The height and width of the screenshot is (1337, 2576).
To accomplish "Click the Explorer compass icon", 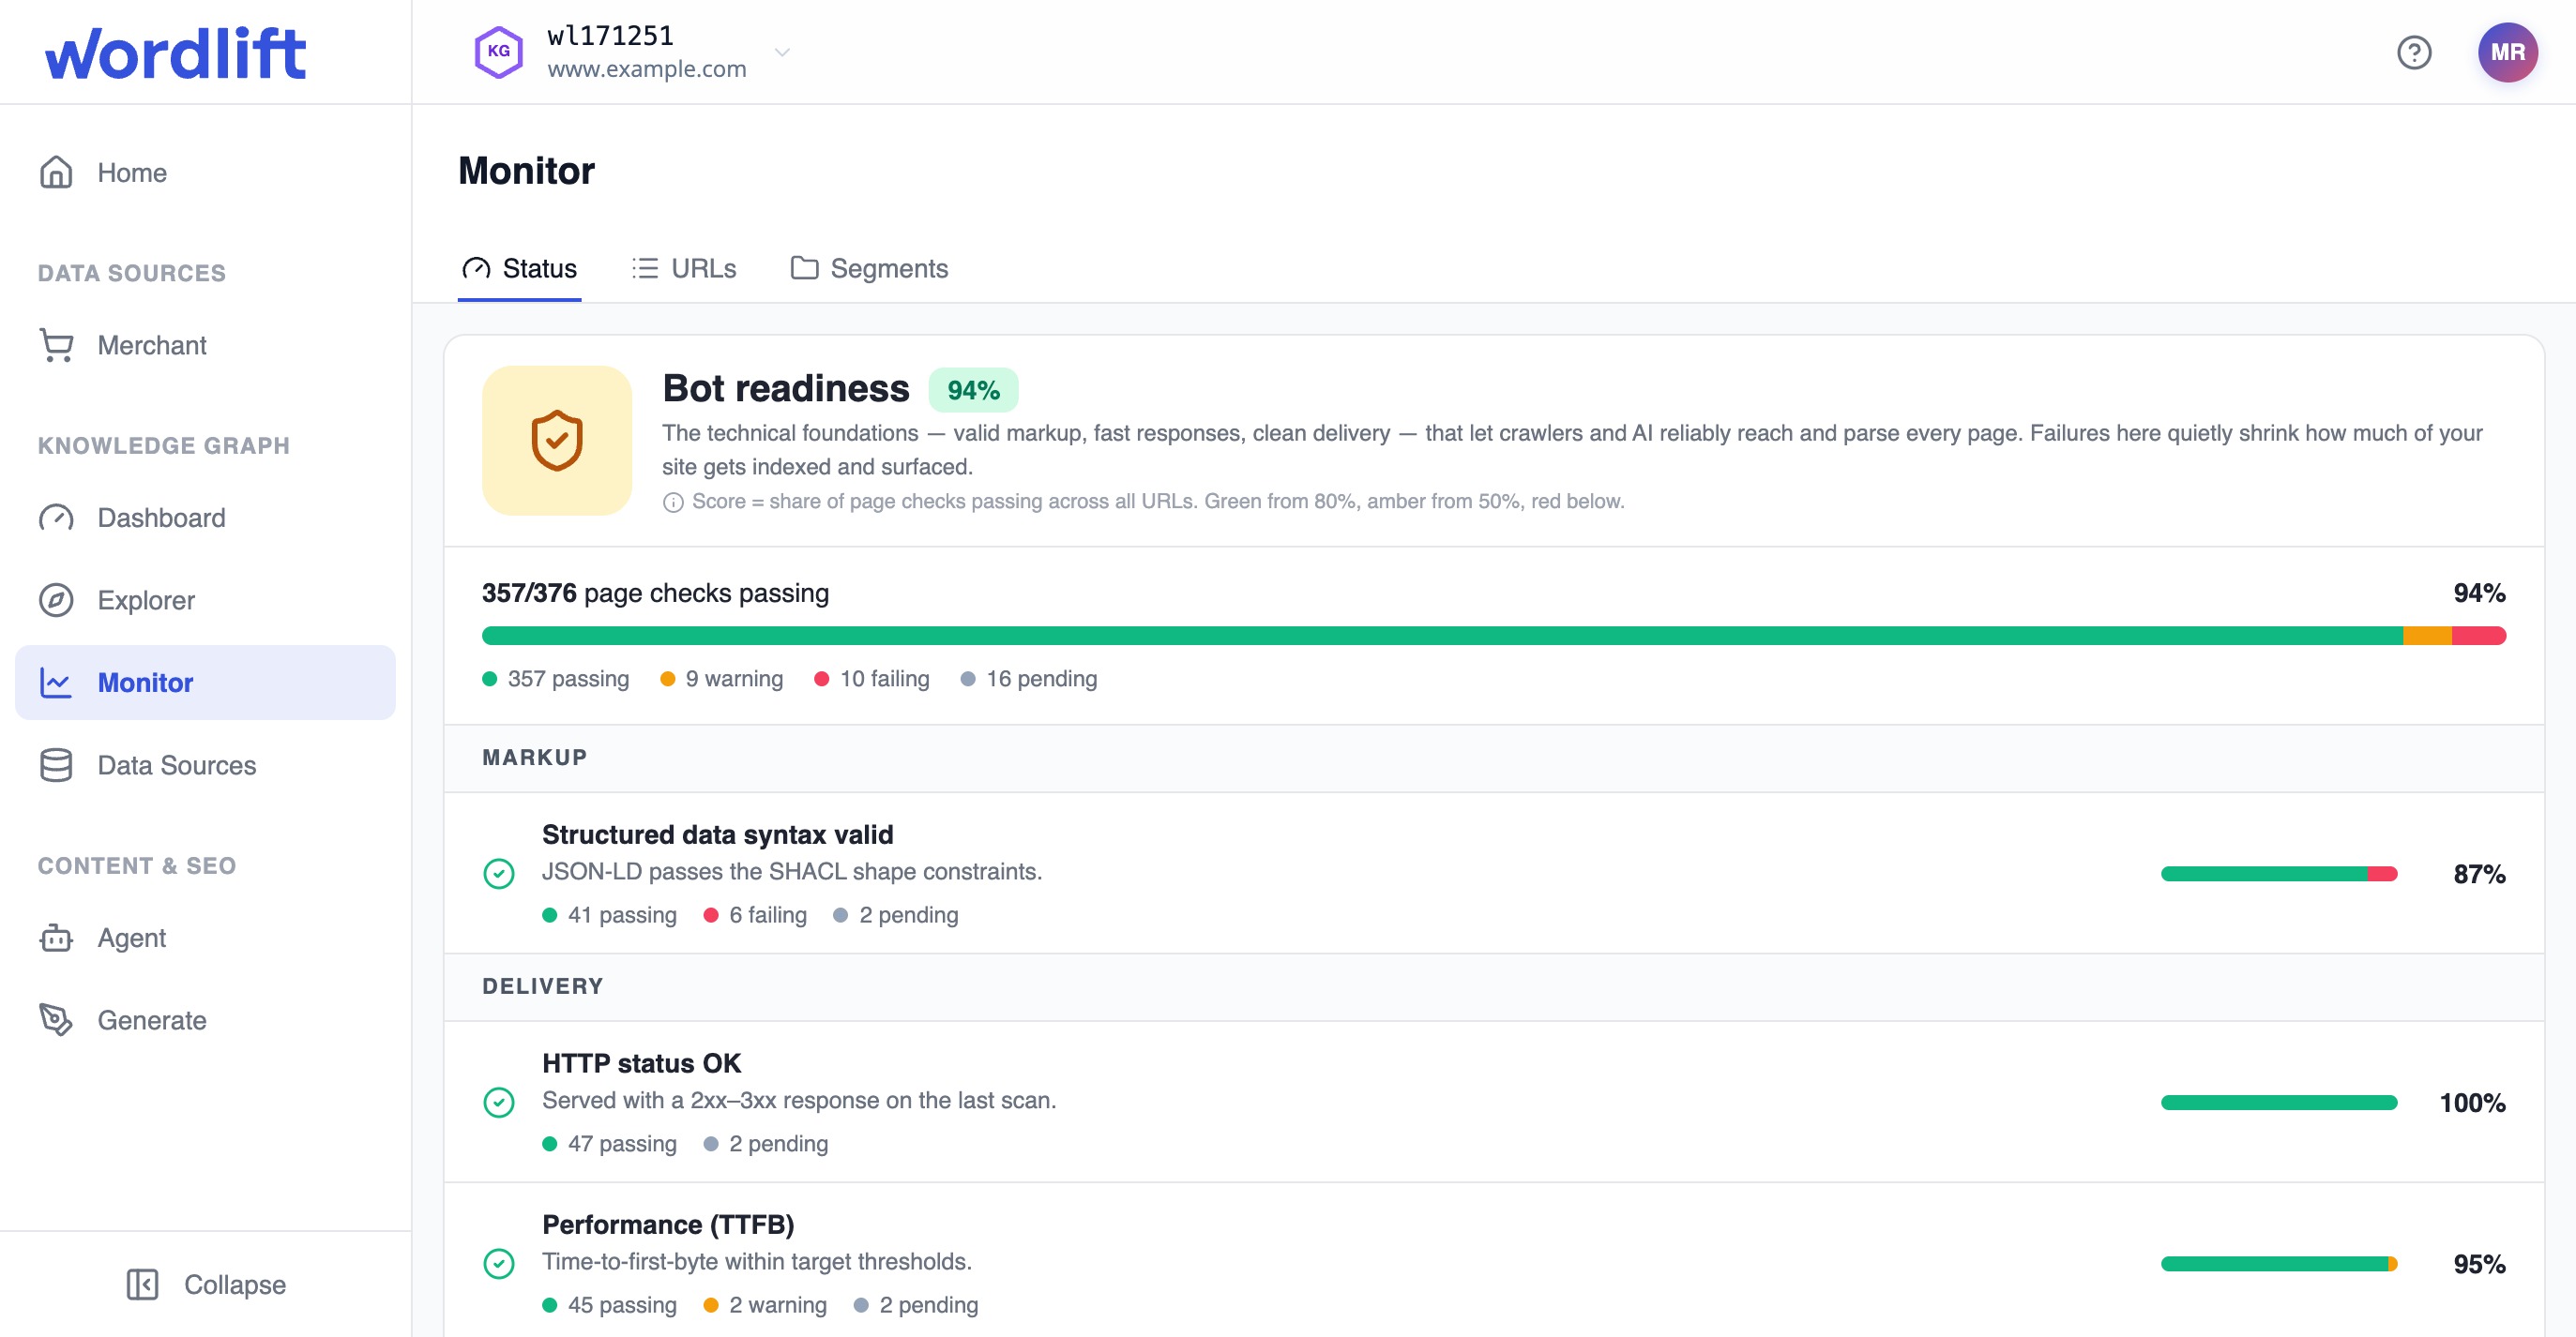I will point(56,599).
